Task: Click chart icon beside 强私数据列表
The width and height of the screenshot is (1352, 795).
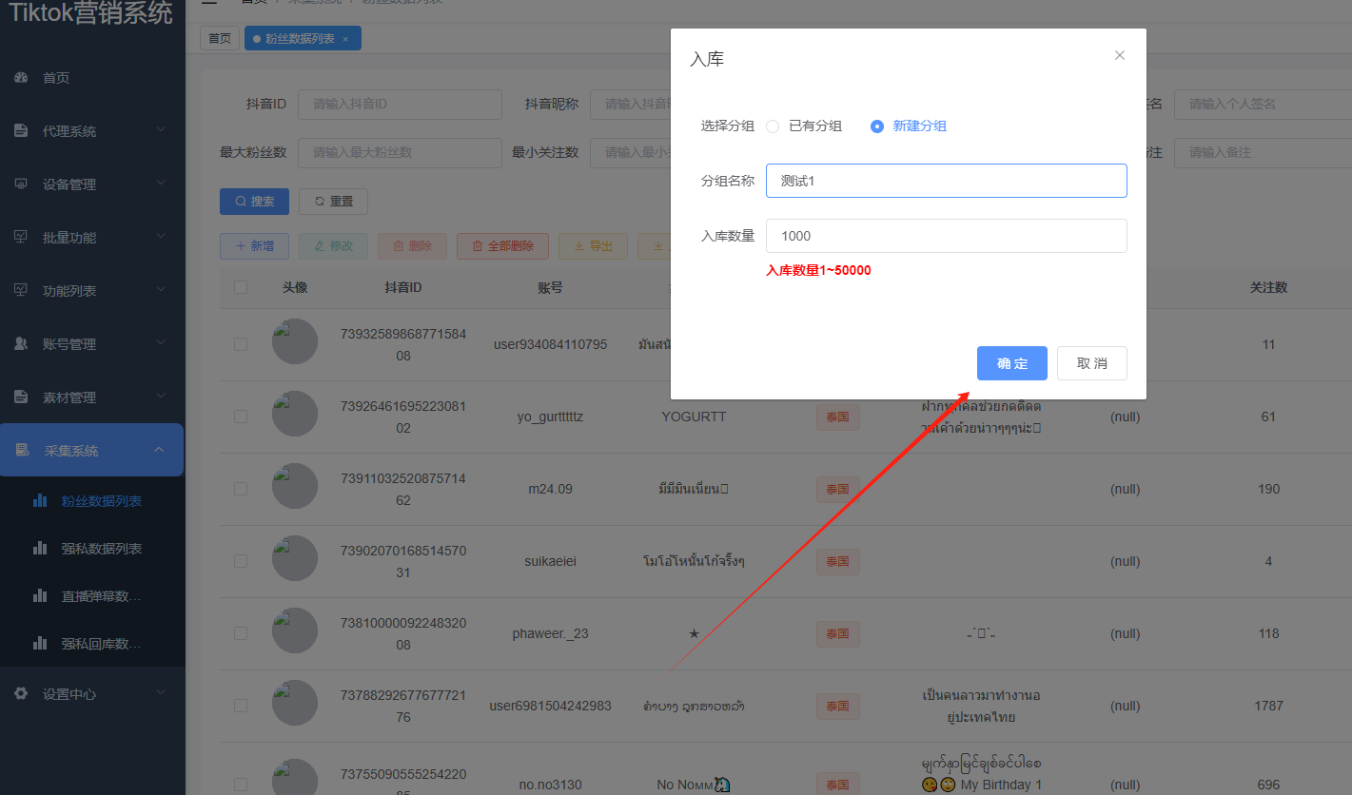Action: (x=40, y=549)
